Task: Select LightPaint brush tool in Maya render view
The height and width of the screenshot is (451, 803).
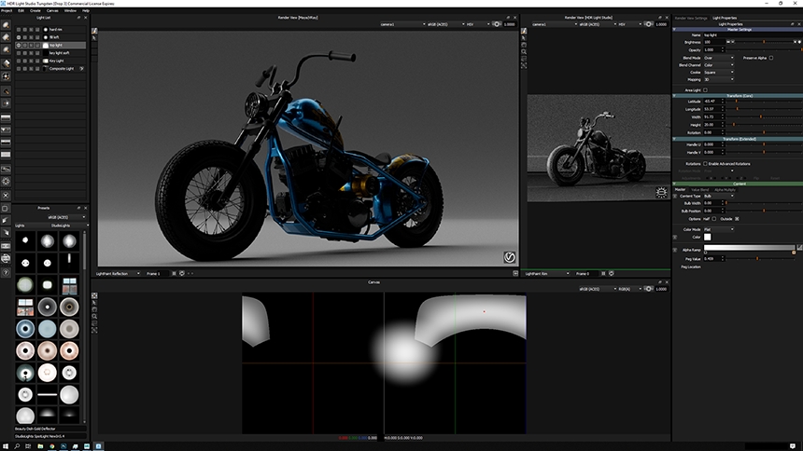Action: click(x=94, y=31)
